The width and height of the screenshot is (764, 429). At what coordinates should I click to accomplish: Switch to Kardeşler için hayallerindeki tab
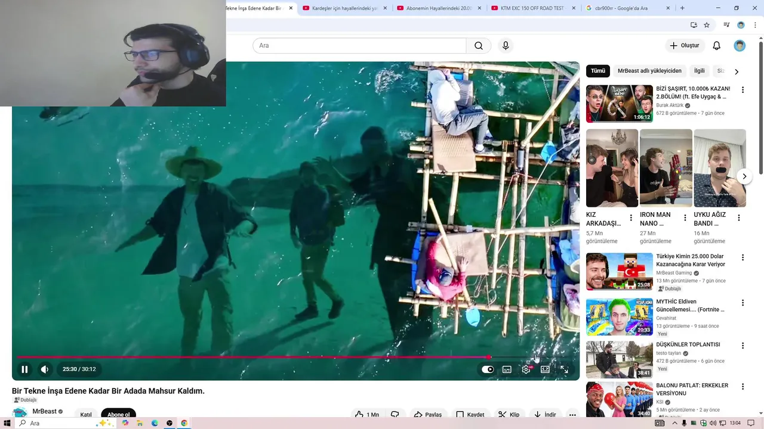(x=344, y=8)
